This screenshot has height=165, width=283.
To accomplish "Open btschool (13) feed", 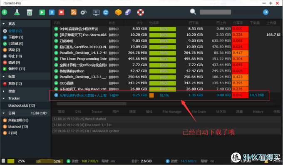I will pos(18,127).
